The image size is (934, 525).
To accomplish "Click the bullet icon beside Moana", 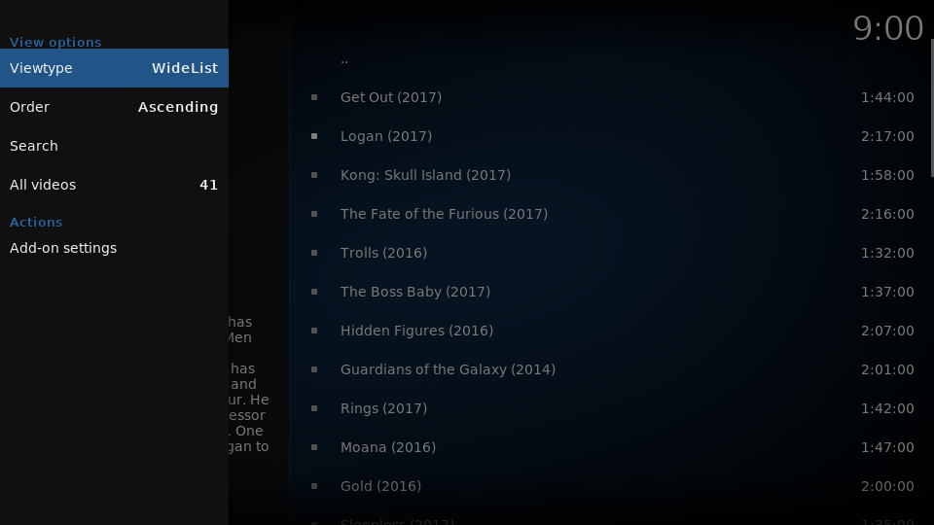I will 314,447.
